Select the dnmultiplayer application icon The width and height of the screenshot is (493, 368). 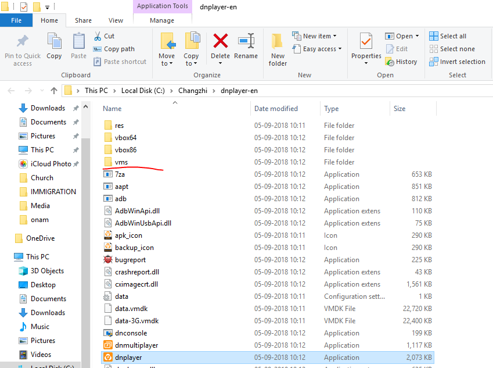(108, 345)
